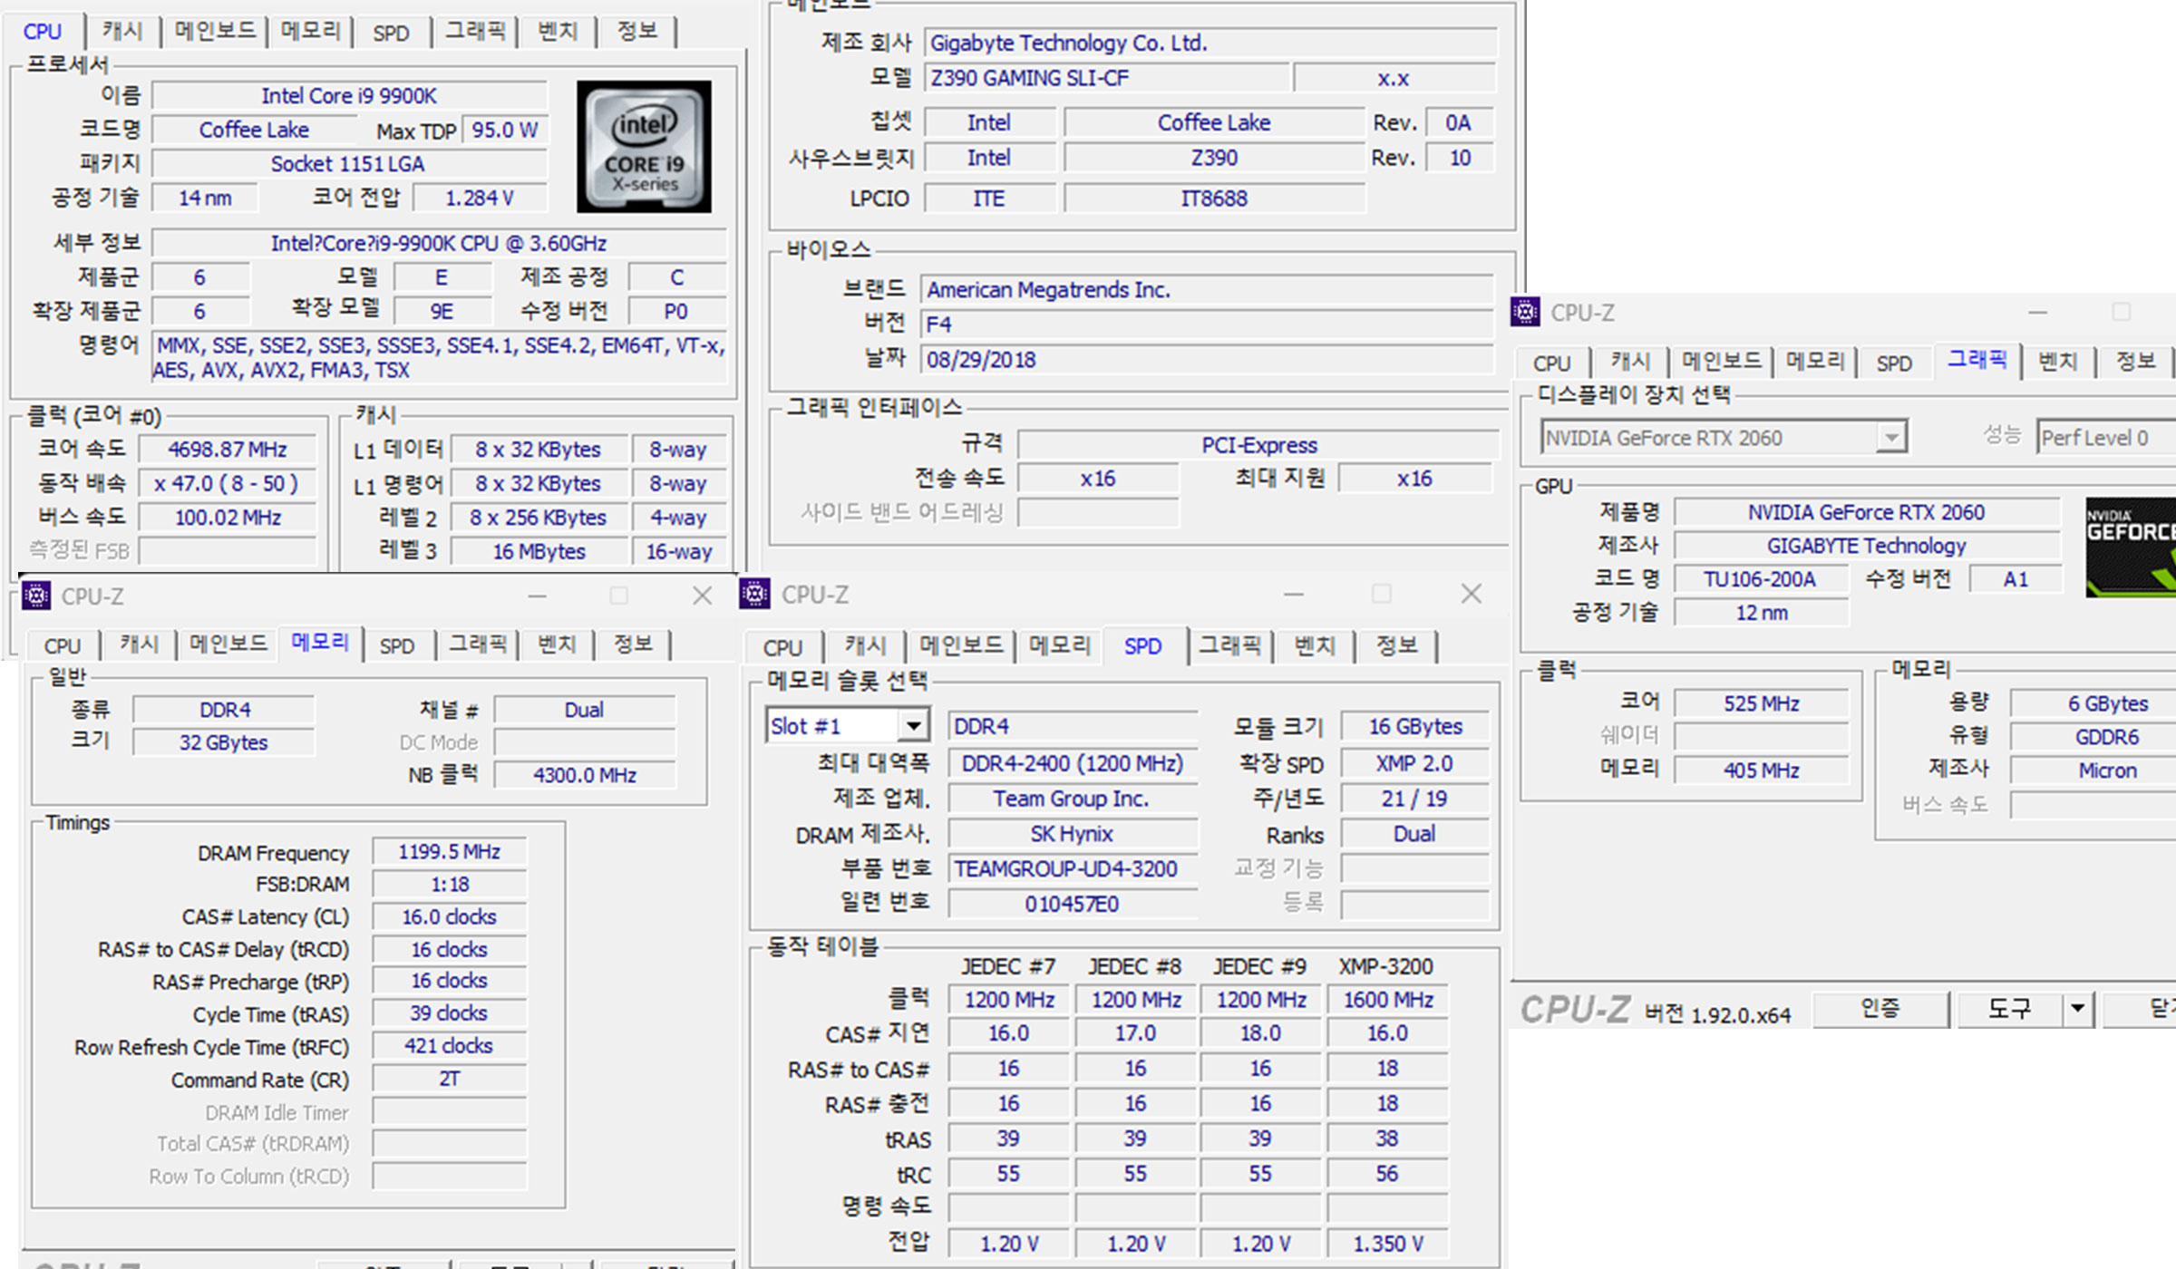The width and height of the screenshot is (2176, 1269).
Task: Open 그래픽 tab in SPD window
Action: pyautogui.click(x=1229, y=645)
